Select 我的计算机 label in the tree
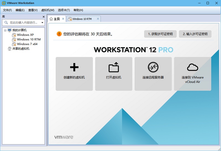221x151 pixels. point(19,30)
